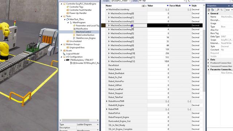Click the 1756 Backplane chassis icon
Viewport: 233px width, 131px height.
[67, 60]
